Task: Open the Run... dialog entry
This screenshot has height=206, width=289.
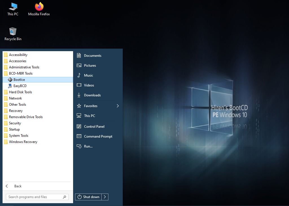Action: tap(88, 146)
